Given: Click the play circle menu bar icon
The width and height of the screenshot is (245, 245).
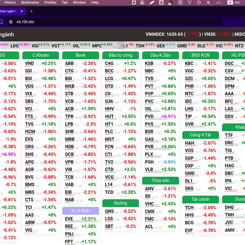Looking at the screenshot, I should coord(199,2).
